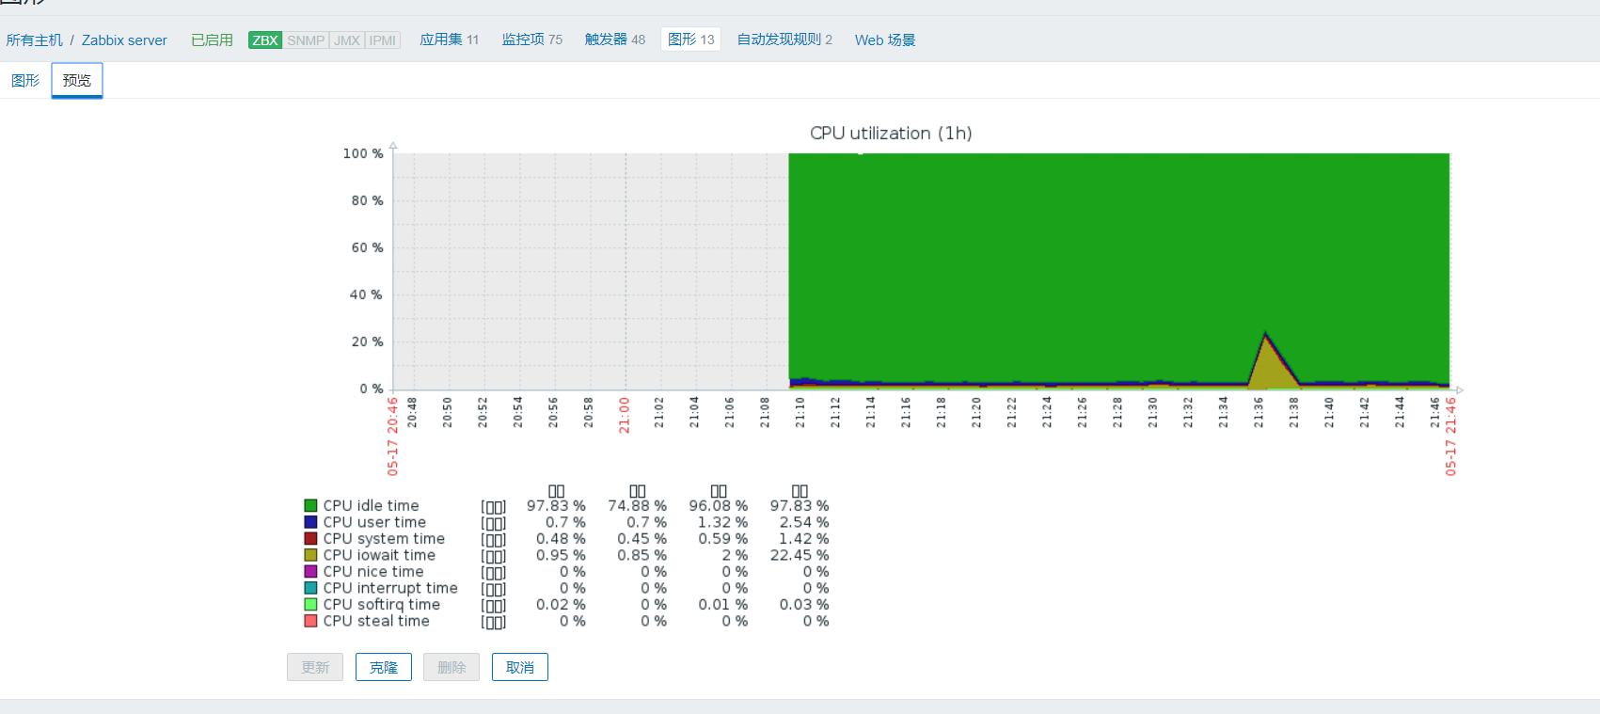Click the CPU system time red swatch

pyautogui.click(x=310, y=539)
